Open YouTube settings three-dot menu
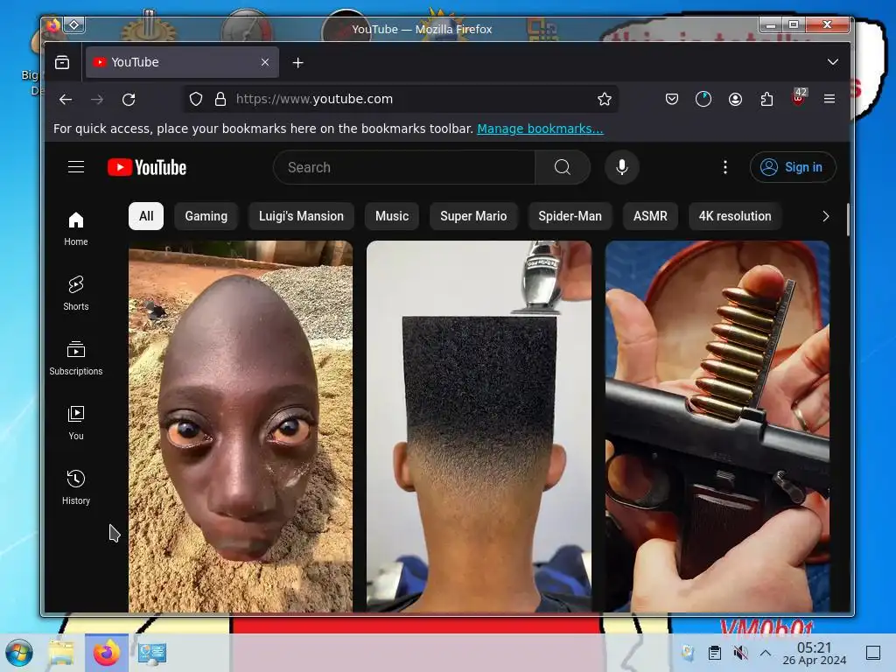This screenshot has width=896, height=672. coord(725,167)
